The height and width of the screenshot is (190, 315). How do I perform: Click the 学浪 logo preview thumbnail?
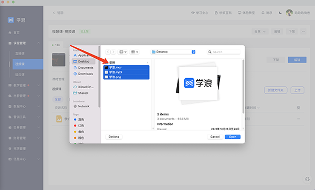198,83
